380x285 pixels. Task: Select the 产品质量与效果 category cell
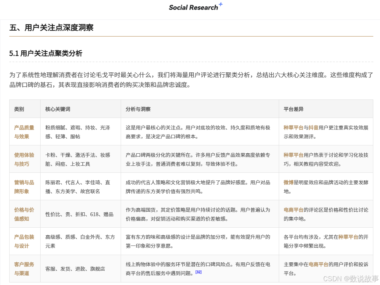coord(24,132)
